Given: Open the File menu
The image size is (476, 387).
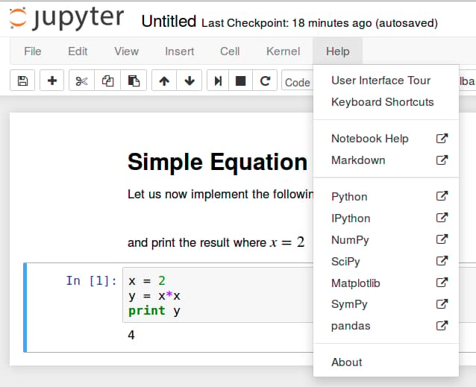Looking at the screenshot, I should coord(33,51).
